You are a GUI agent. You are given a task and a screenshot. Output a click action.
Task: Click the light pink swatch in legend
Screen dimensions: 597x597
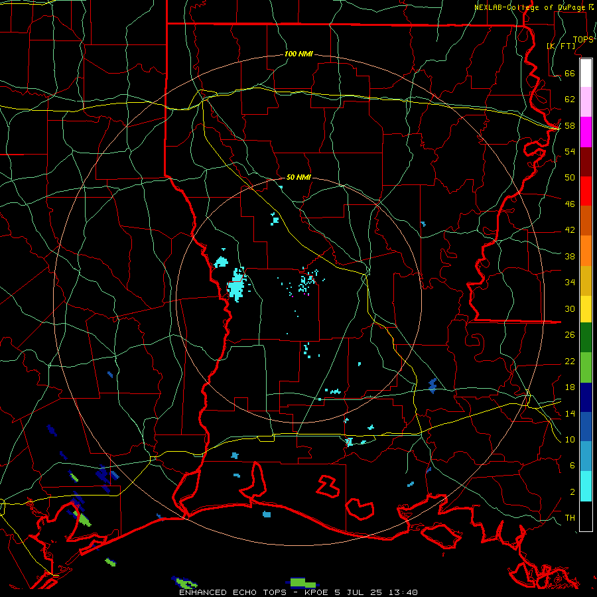click(x=586, y=101)
